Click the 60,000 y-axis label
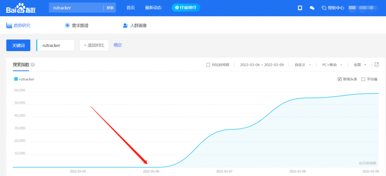Screen dimensions: 386x176 [x=20, y=90]
